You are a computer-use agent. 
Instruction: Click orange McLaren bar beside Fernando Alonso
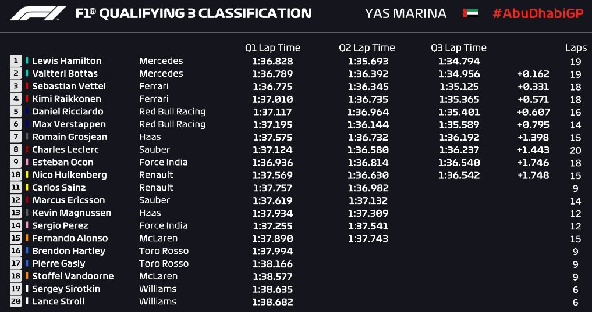27,238
